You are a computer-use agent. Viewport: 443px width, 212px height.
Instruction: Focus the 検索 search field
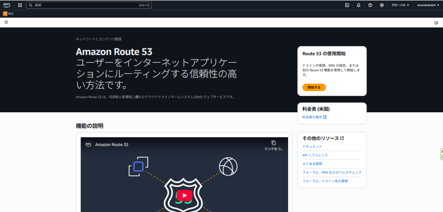(x=89, y=5)
